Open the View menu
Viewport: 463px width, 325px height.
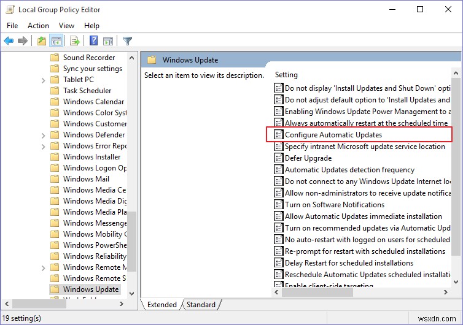pos(66,26)
